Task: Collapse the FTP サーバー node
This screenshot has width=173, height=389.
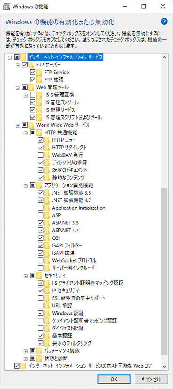Action: (x=18, y=65)
